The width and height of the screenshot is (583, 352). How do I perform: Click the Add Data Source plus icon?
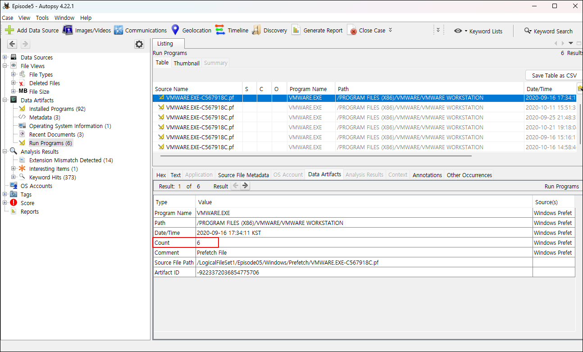(x=9, y=30)
